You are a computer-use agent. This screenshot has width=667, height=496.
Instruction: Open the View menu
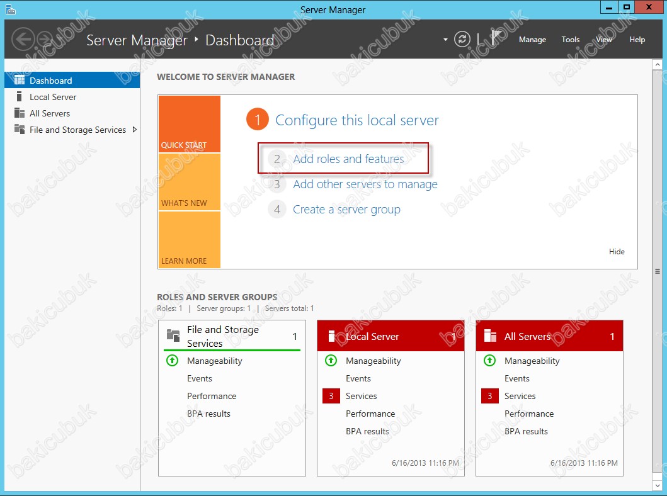point(603,40)
